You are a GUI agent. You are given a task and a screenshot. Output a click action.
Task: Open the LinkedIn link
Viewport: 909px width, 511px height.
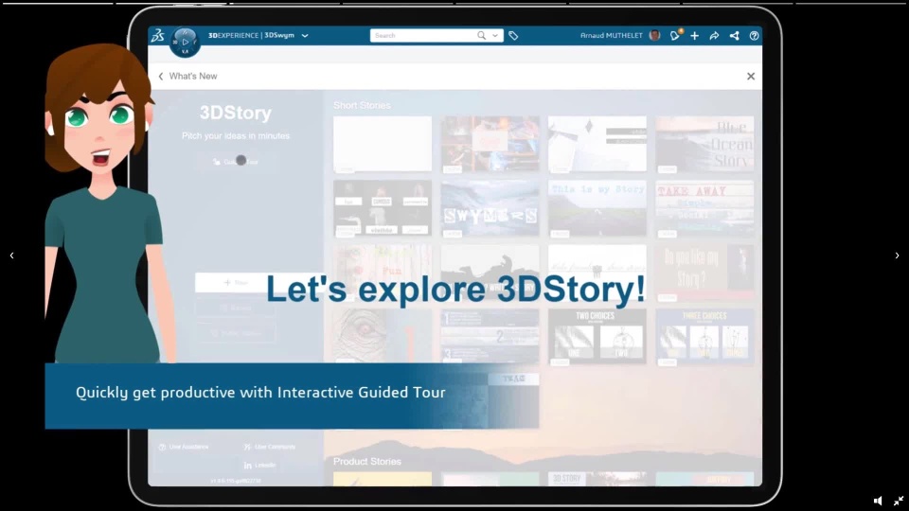(259, 466)
